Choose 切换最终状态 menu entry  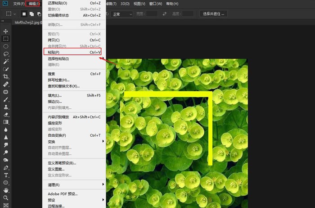(x=74, y=15)
